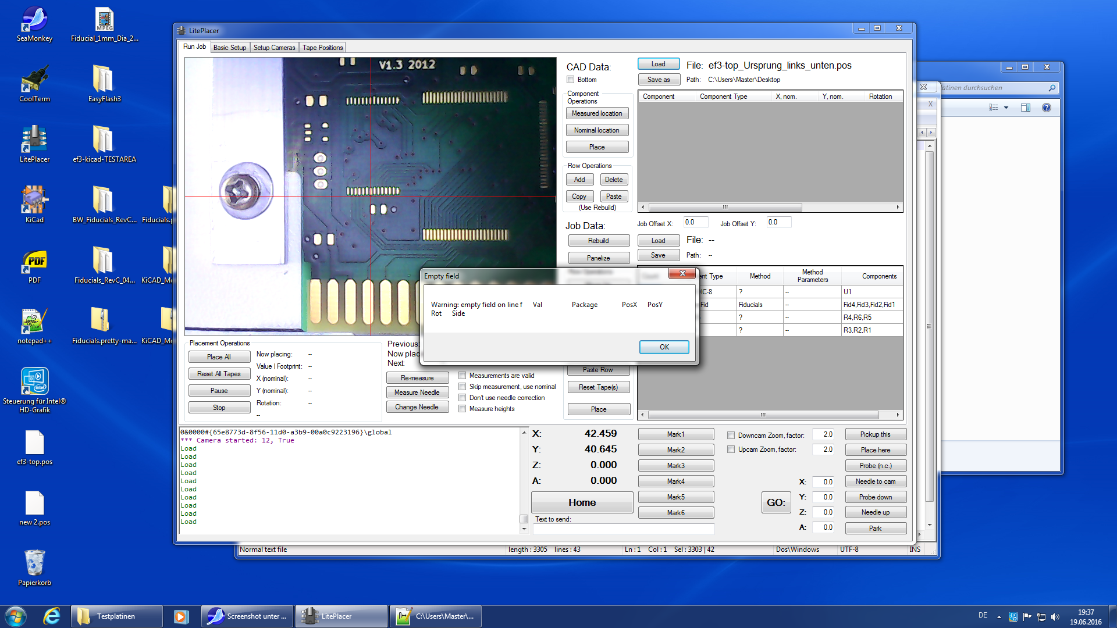Show hidden system tray icons
Image resolution: width=1117 pixels, height=628 pixels.
999,616
